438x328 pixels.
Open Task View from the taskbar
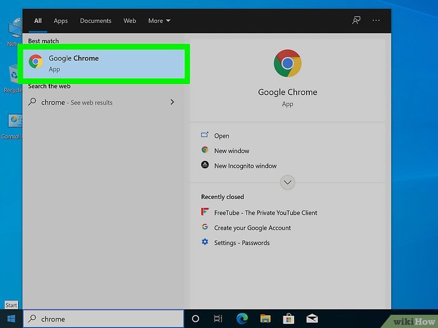pyautogui.click(x=218, y=319)
